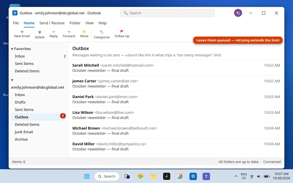Open the account's Deleted Items folder

[39, 125]
